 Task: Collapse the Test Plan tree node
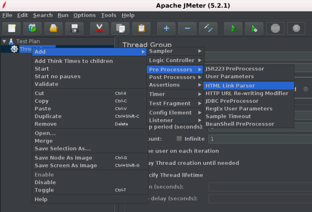[x=4, y=41]
